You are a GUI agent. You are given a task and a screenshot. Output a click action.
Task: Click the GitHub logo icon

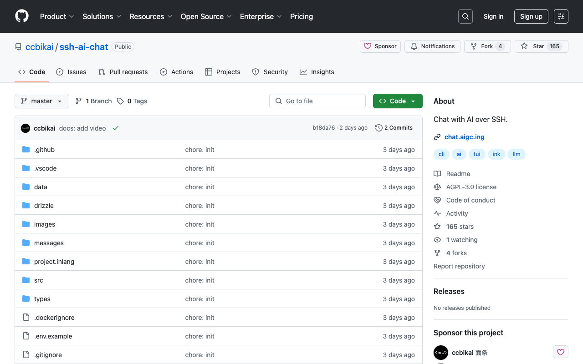click(22, 16)
